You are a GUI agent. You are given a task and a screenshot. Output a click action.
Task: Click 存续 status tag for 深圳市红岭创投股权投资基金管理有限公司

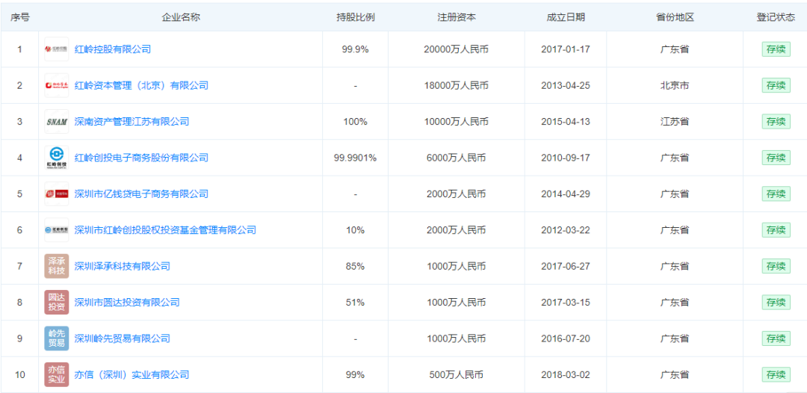coord(776,230)
